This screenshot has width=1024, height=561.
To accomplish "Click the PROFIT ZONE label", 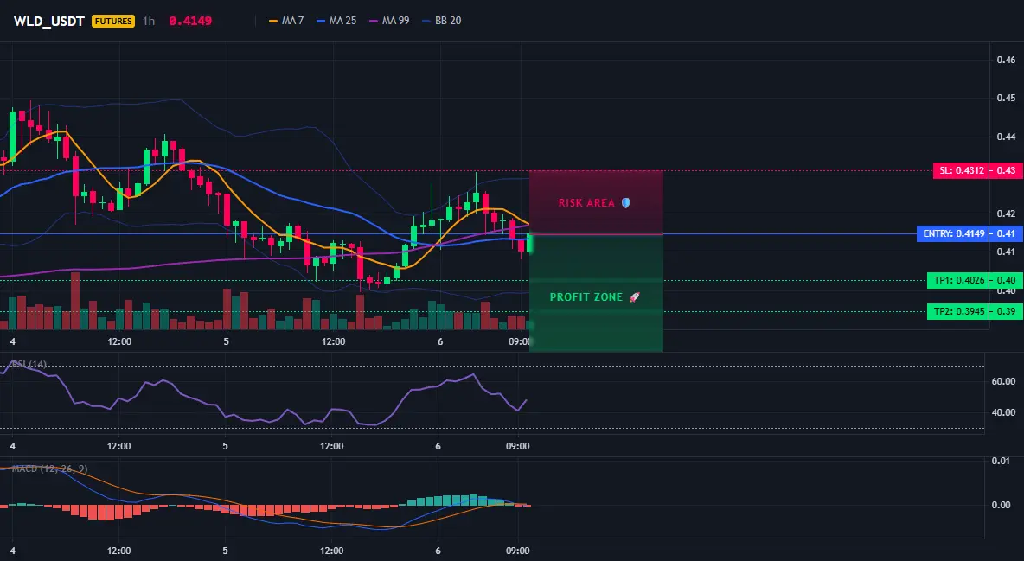I will pos(586,297).
